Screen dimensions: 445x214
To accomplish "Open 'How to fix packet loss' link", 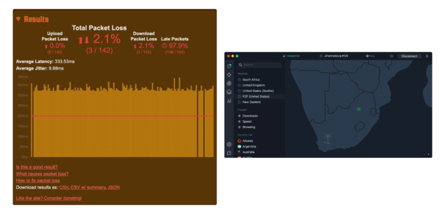I will [38, 180].
